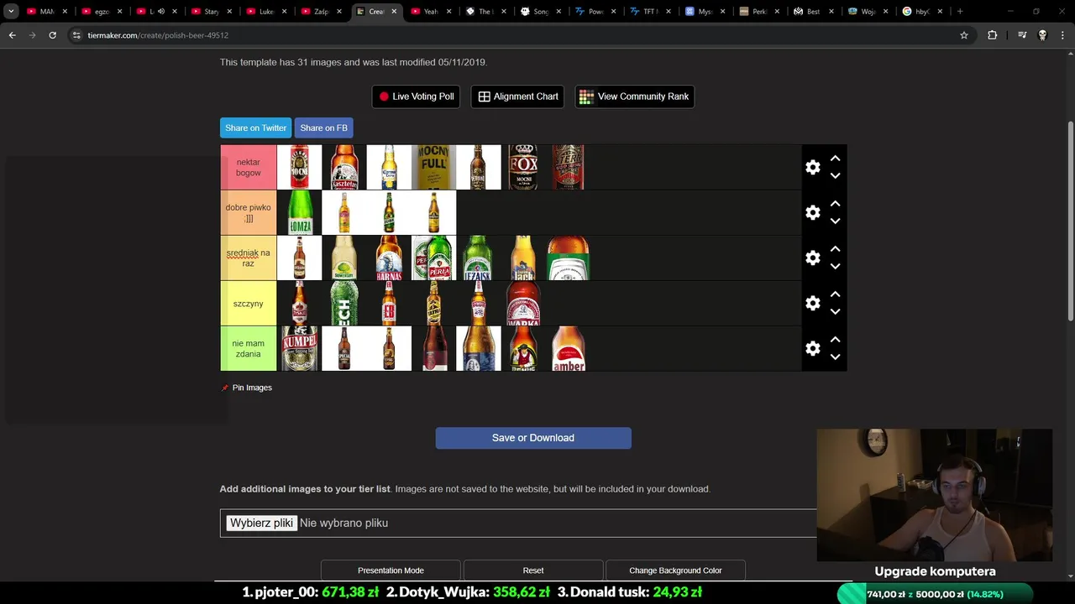Share on FB
The width and height of the screenshot is (1075, 604).
coord(323,128)
